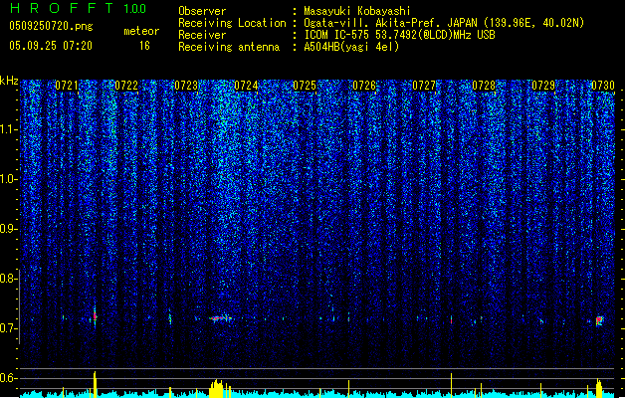Click the 0723 time marker

[x=186, y=86]
